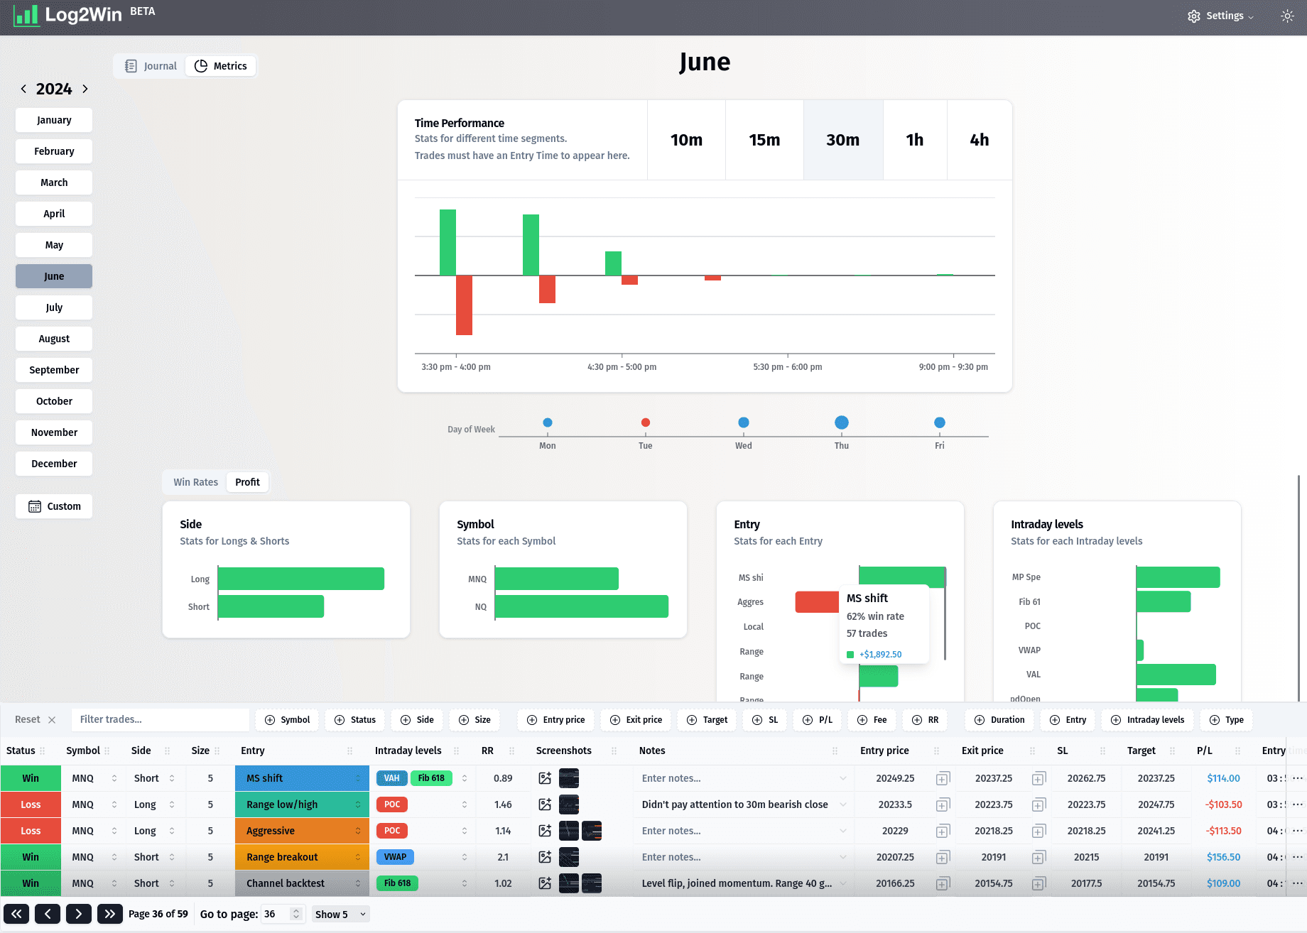Select October month

[54, 401]
